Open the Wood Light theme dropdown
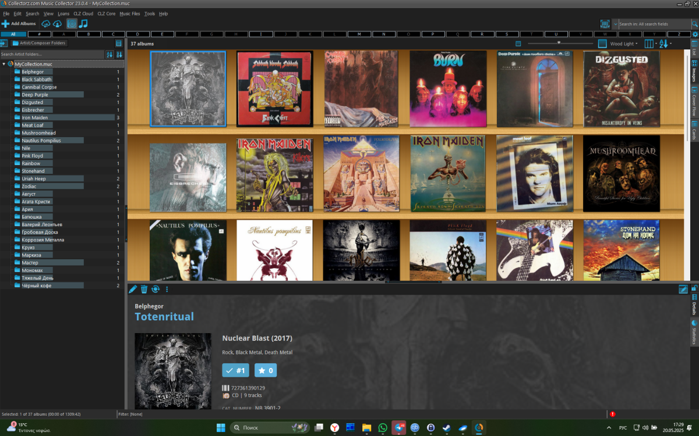Viewport: 699px width, 436px height. tap(624, 44)
